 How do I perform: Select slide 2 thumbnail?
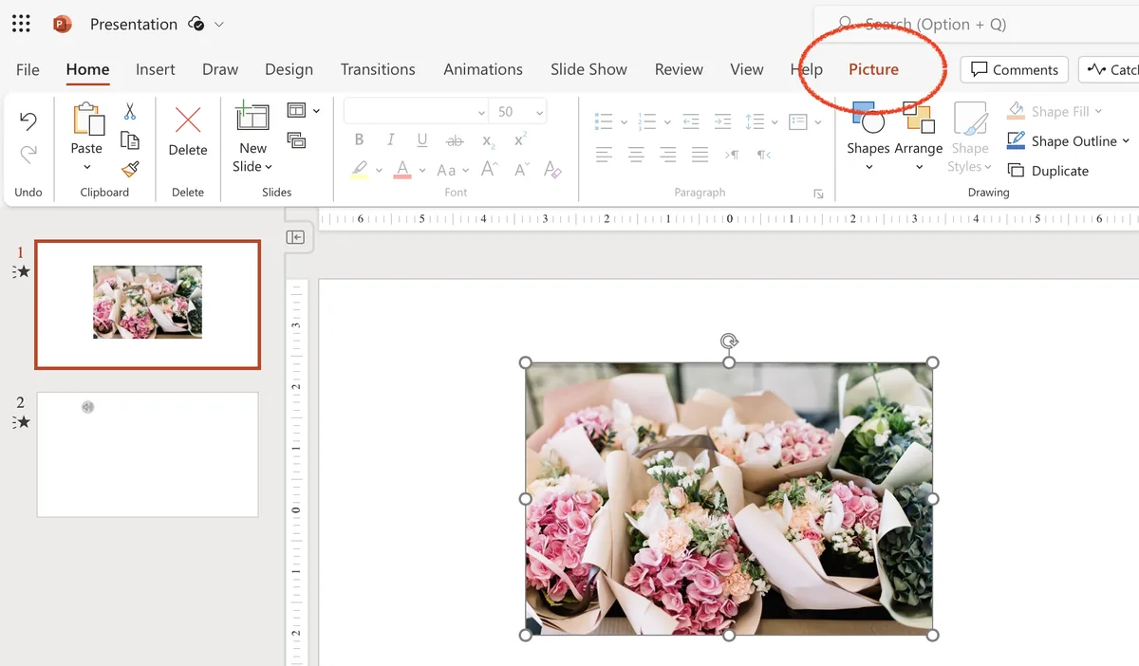pos(147,454)
